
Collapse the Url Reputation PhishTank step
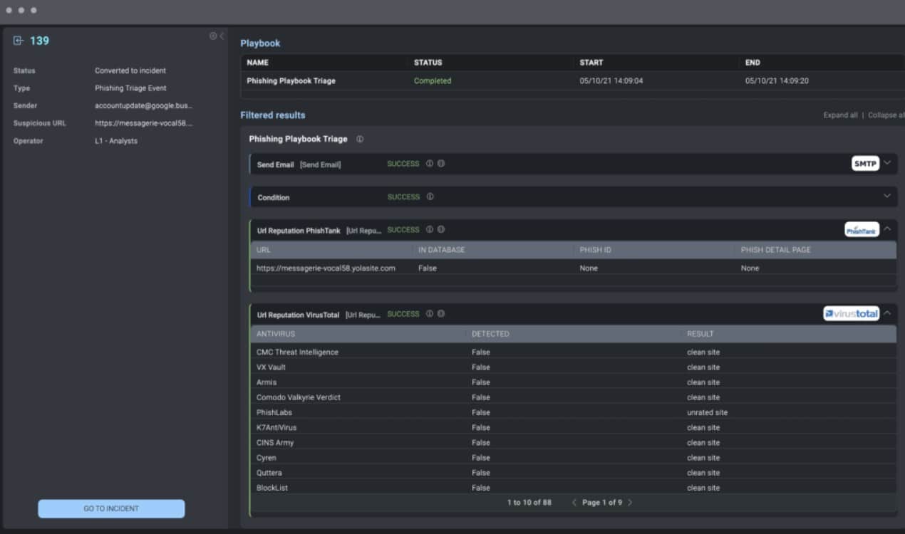click(x=887, y=229)
